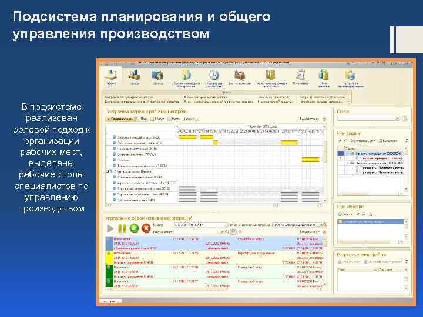Click the Создать button in Мои заметки
This screenshot has width=423, height=317.
click(345, 214)
